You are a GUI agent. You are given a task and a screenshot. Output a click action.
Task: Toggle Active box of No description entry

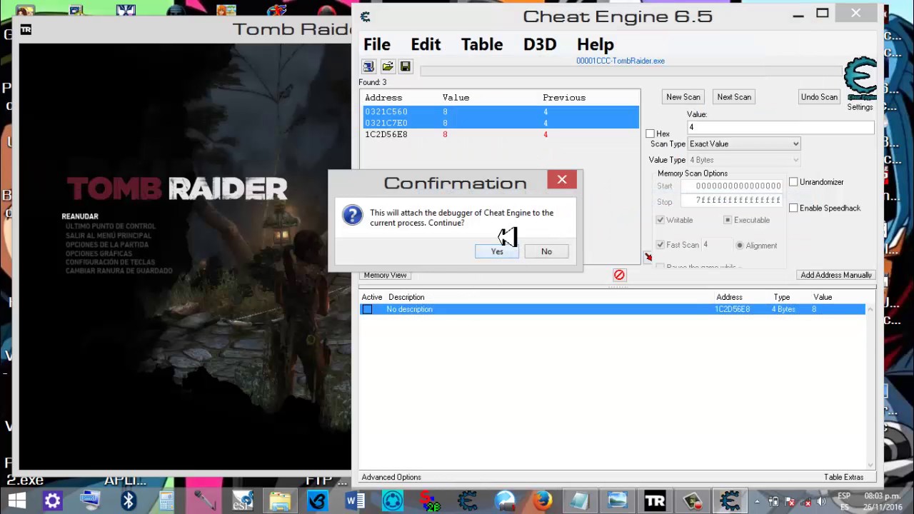367,309
